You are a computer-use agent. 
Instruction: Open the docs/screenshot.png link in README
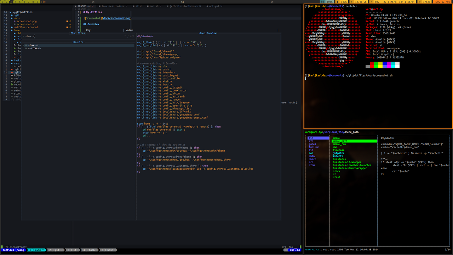click(117, 18)
